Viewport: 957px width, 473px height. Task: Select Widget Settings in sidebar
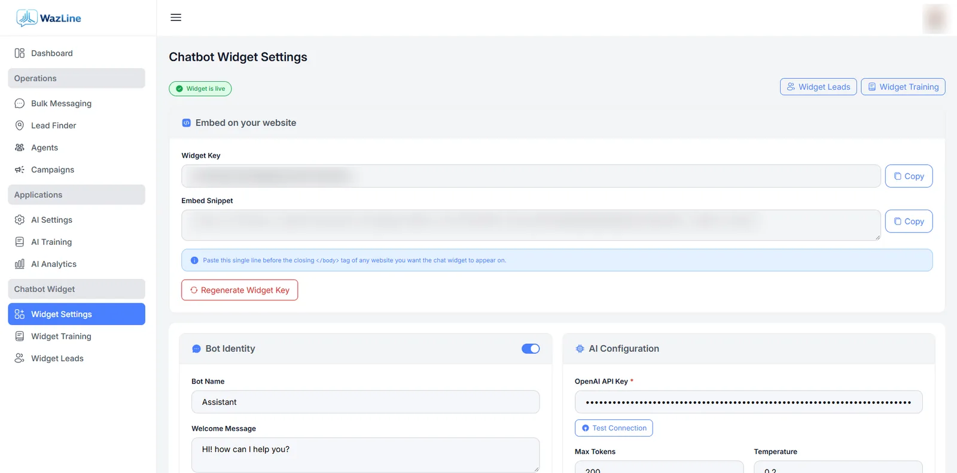77,314
